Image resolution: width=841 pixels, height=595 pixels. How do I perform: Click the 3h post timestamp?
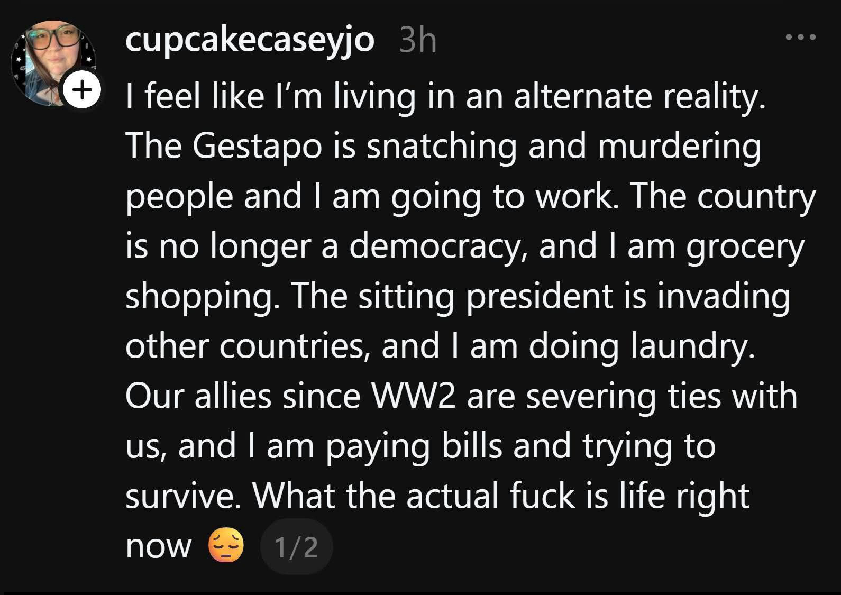click(x=418, y=40)
